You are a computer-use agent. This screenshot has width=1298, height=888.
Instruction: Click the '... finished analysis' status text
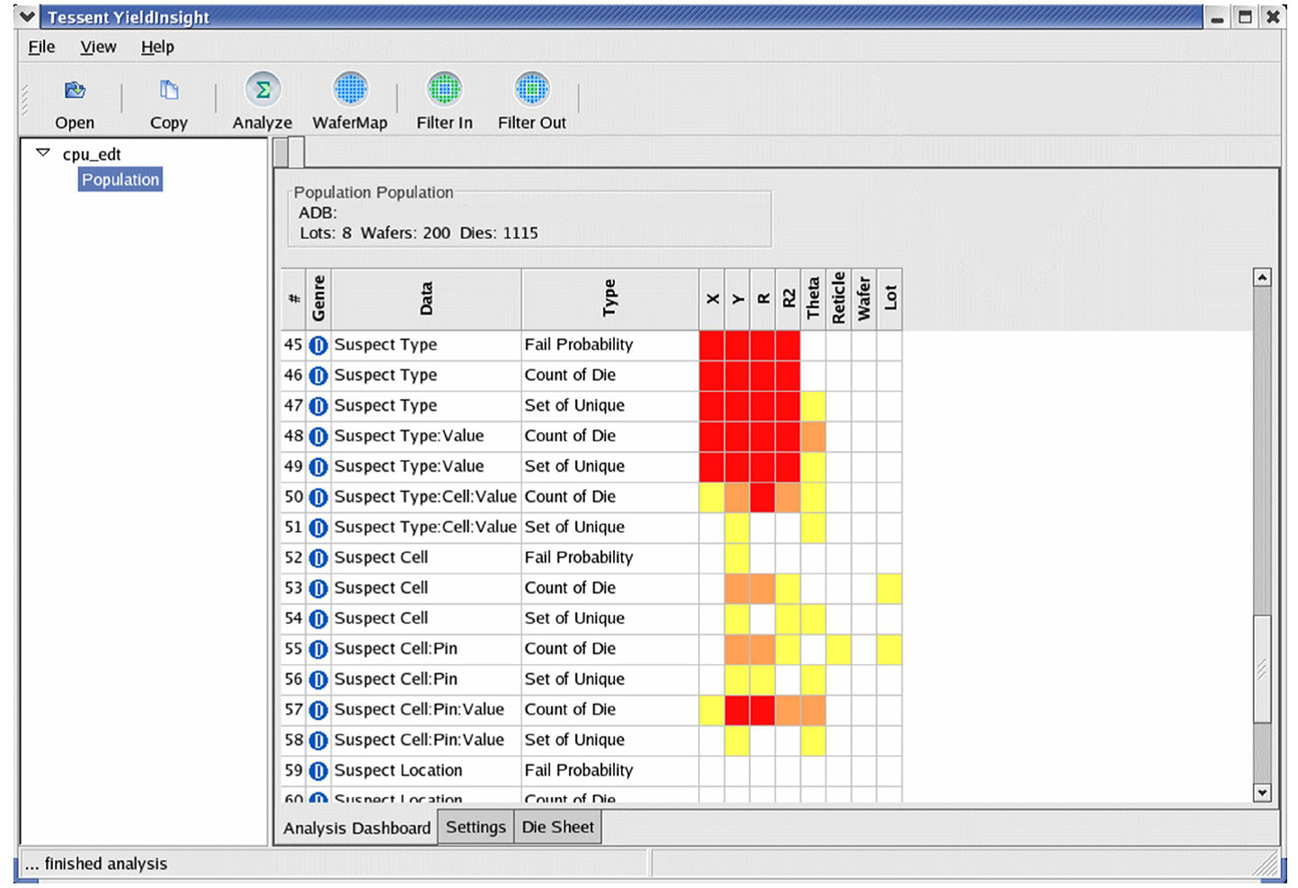coord(96,864)
